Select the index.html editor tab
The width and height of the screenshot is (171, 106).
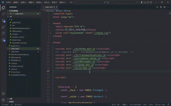coord(49,7)
